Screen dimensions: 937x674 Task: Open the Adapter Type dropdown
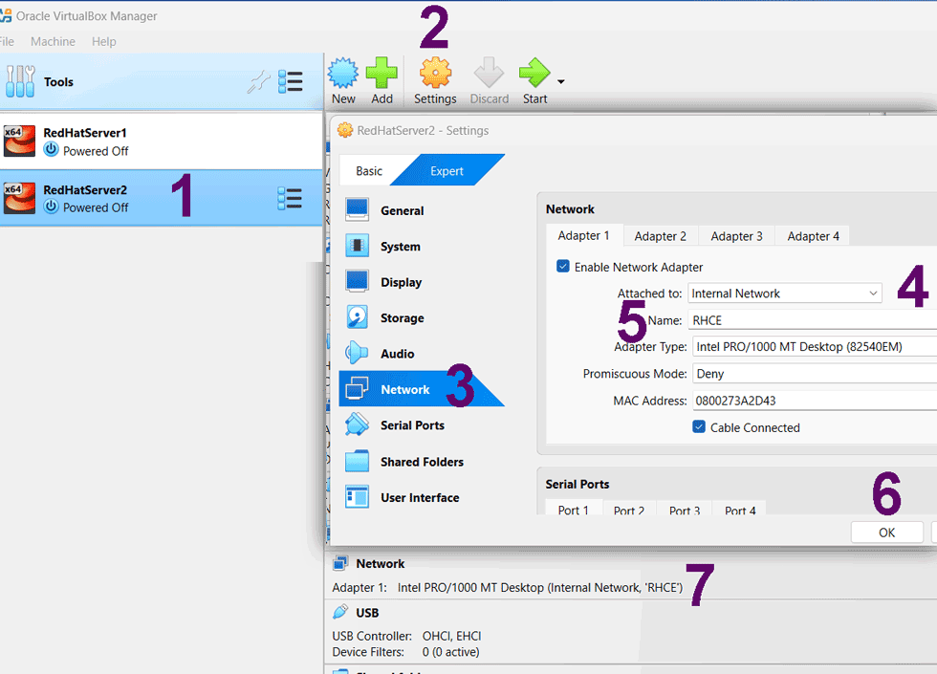click(815, 346)
